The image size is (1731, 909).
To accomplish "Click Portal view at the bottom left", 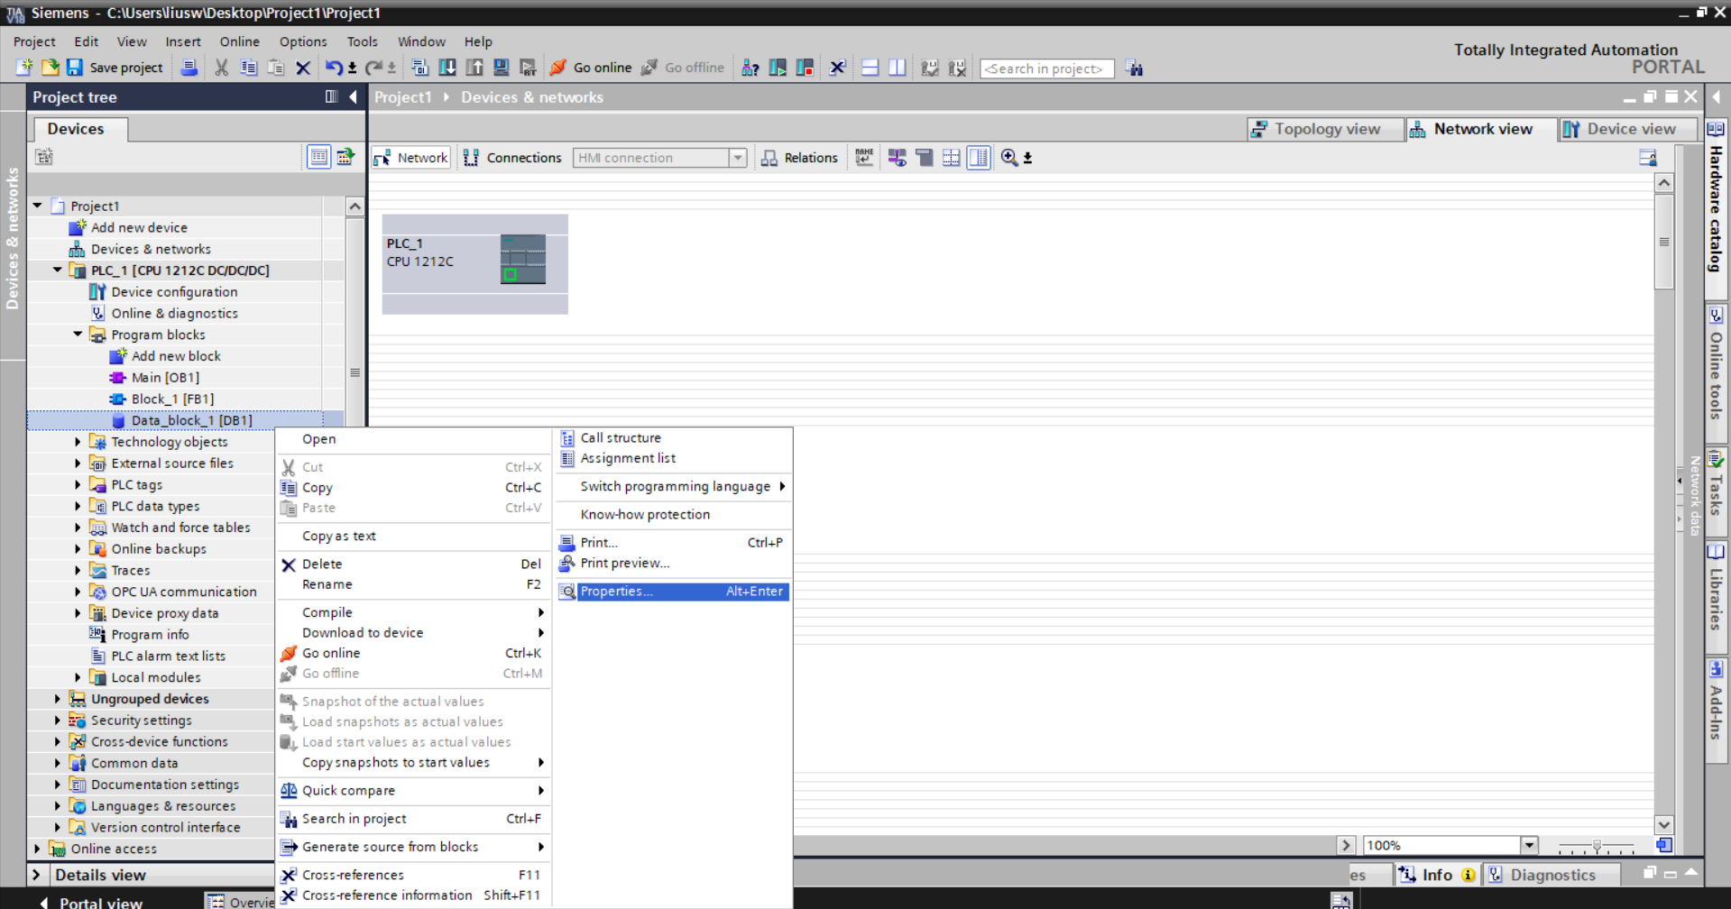I will [90, 902].
